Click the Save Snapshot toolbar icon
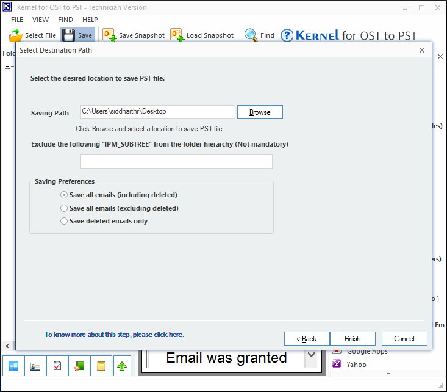Image resolution: width=447 pixels, height=392 pixels. click(x=110, y=35)
